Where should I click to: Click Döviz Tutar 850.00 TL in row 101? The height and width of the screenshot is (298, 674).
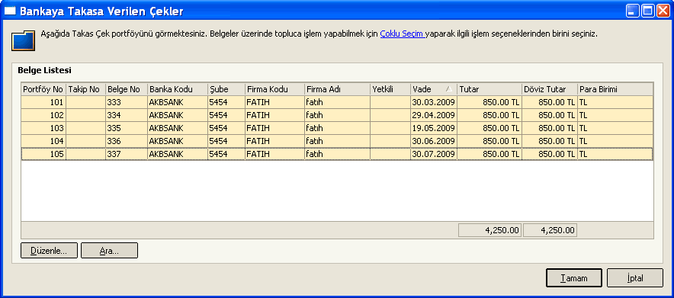550,102
